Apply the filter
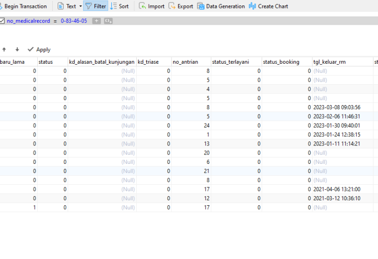Viewport: 378px width, 259px height. point(39,49)
